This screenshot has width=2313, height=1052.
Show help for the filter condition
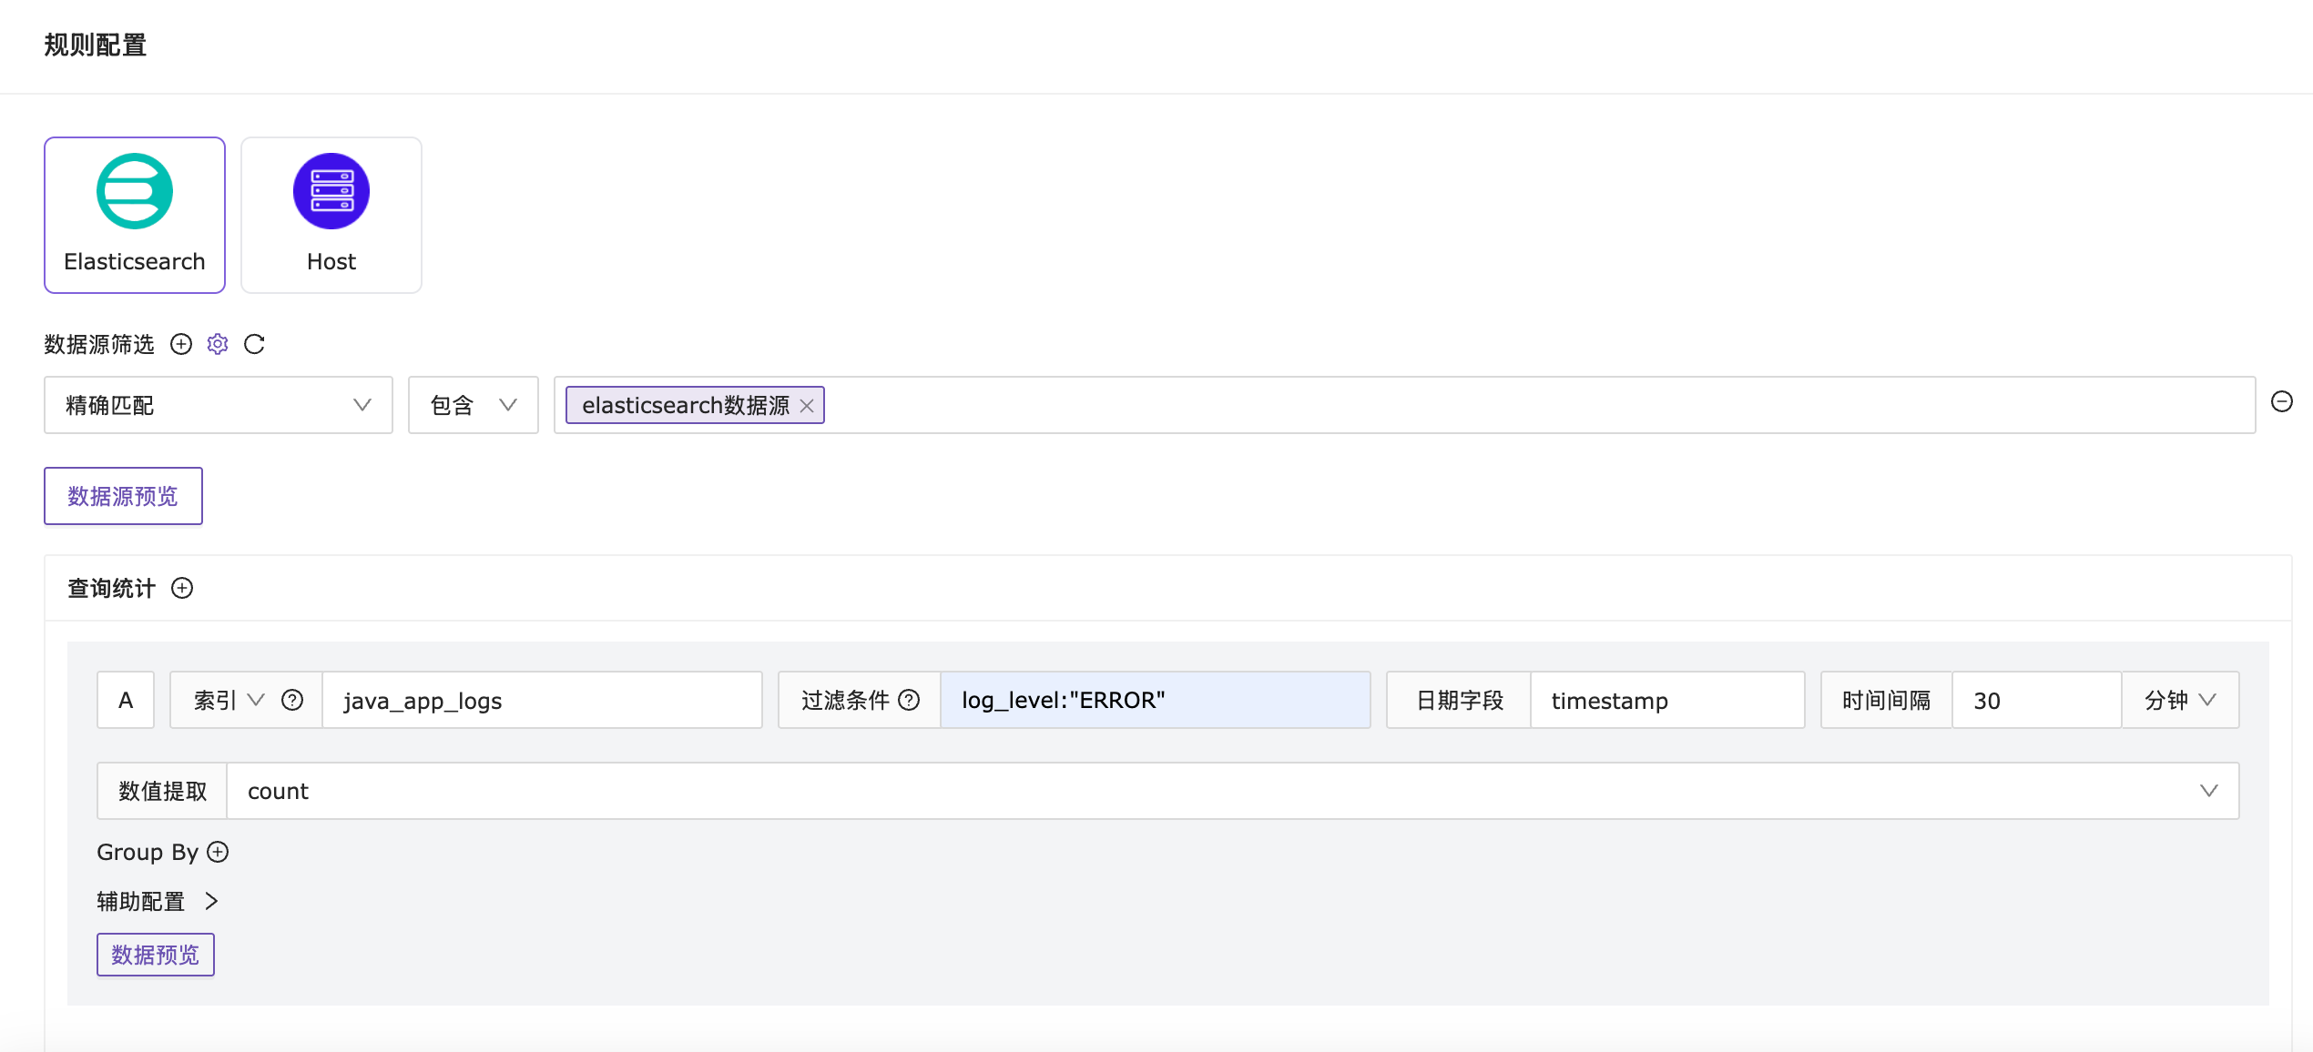coord(909,700)
